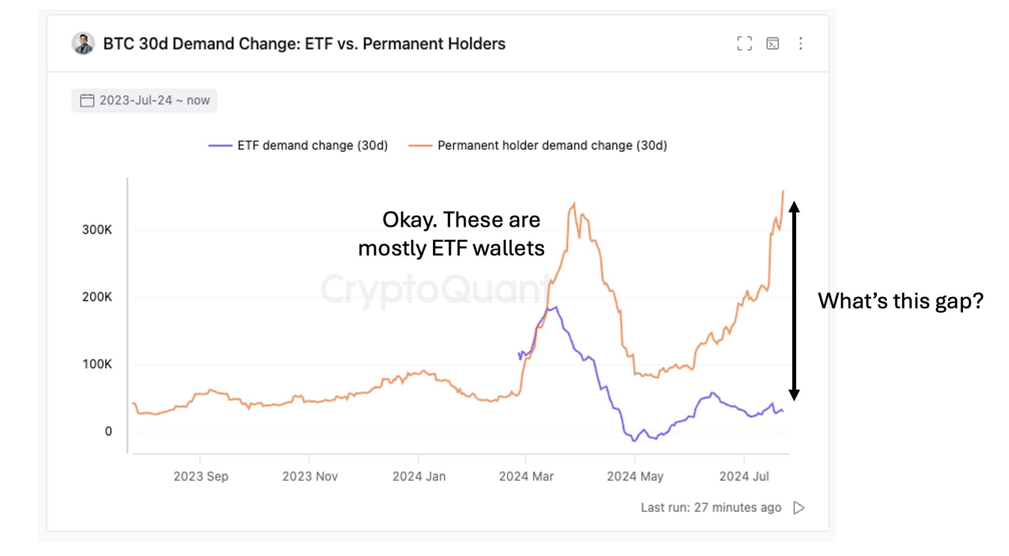Select the chart title BTC 30d Demand Change
The height and width of the screenshot is (556, 1009).
(304, 44)
